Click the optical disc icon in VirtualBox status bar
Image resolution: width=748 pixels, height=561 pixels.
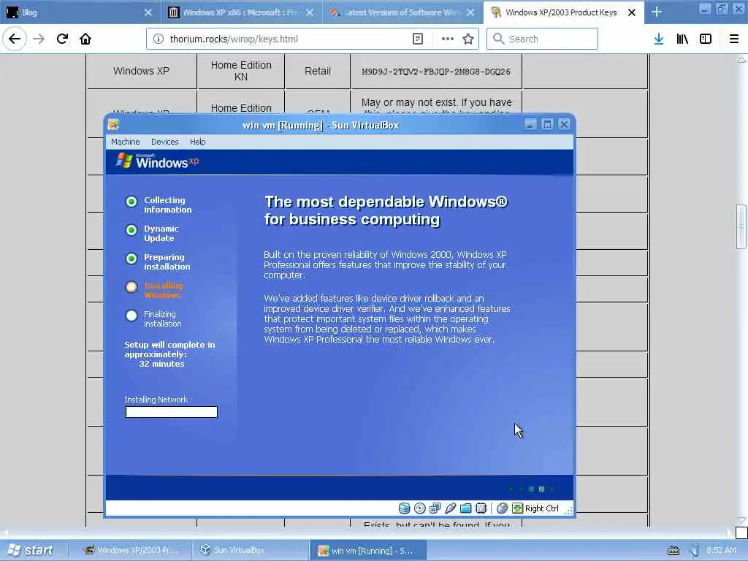420,508
